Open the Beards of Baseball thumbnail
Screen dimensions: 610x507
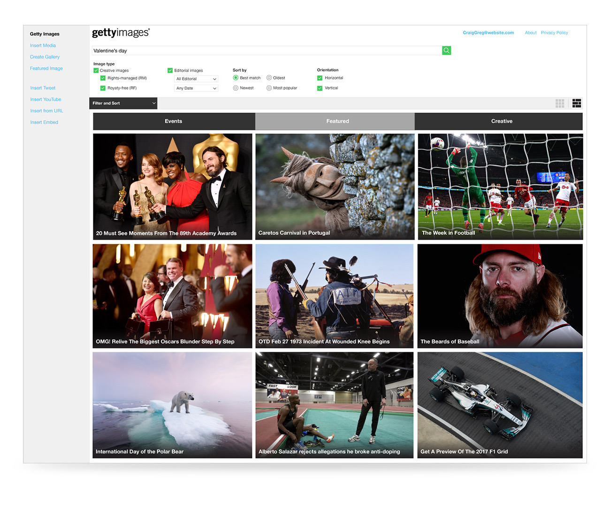click(x=500, y=296)
